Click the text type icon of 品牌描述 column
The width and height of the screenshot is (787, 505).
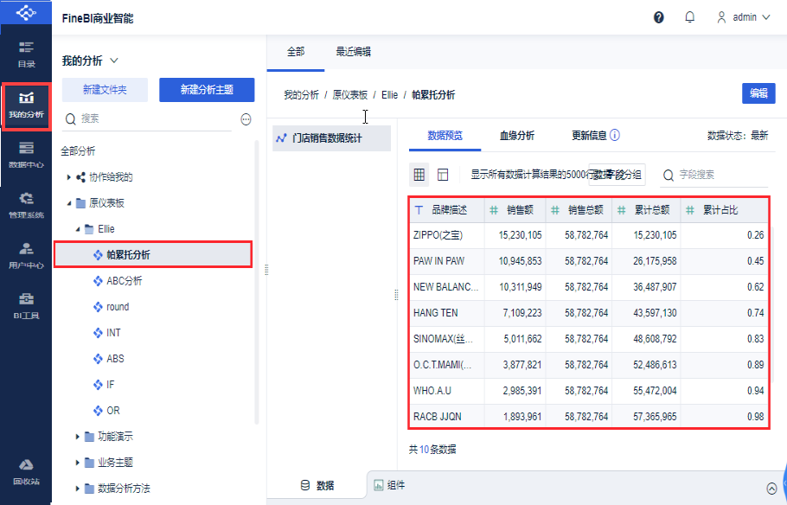click(x=419, y=210)
